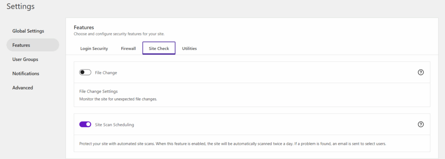
Task: Open the Utilities tab
Action: 189,49
